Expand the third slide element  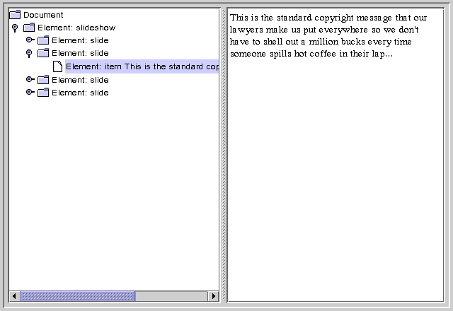[30, 80]
